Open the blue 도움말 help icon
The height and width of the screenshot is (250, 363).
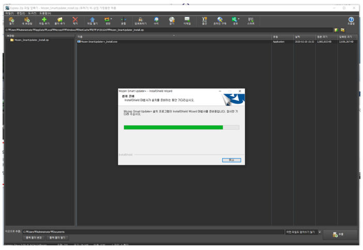pyautogui.click(x=351, y=21)
